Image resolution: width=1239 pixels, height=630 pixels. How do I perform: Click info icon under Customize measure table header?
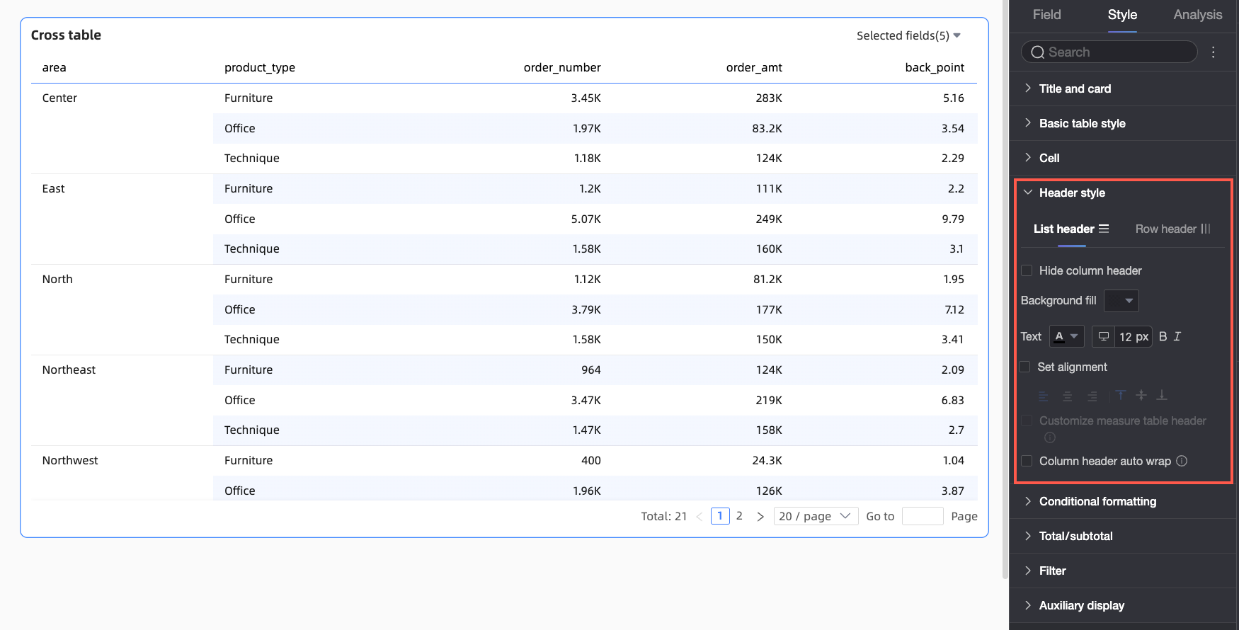(1050, 437)
